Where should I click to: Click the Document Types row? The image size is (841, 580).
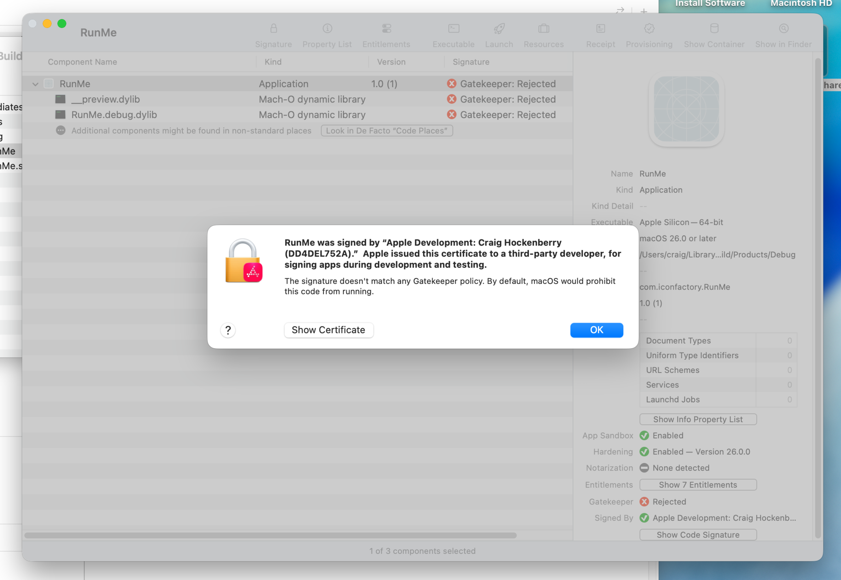point(718,340)
